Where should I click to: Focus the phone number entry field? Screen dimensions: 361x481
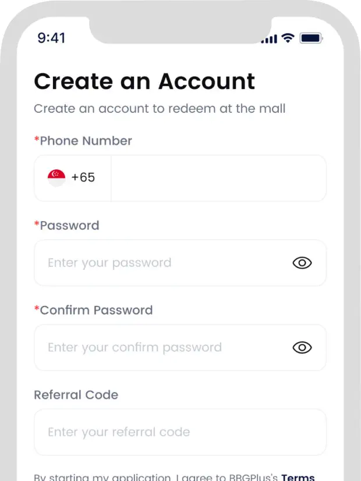point(218,178)
